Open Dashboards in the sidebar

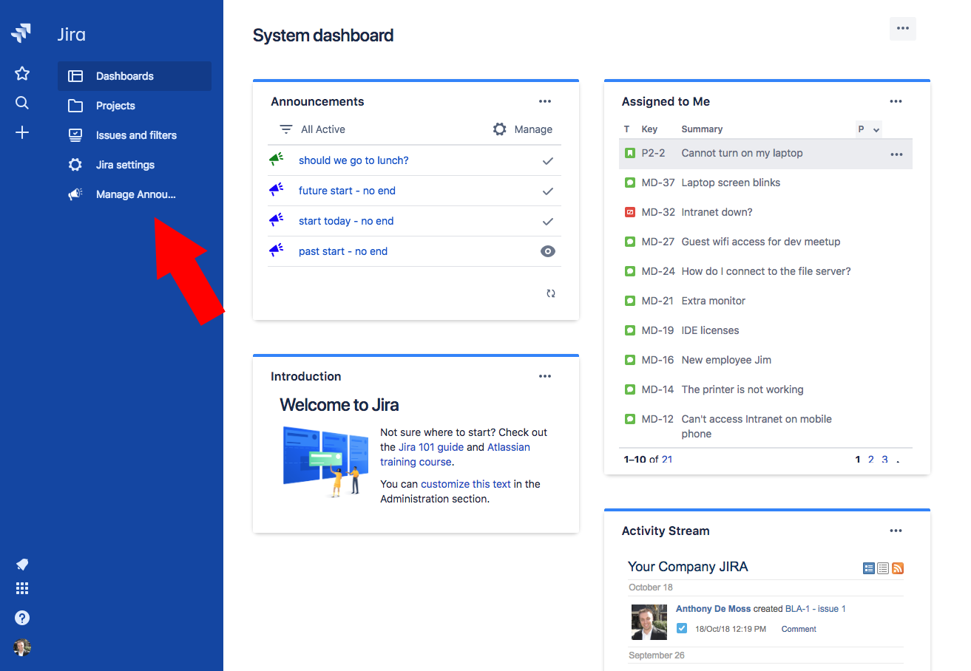point(135,76)
